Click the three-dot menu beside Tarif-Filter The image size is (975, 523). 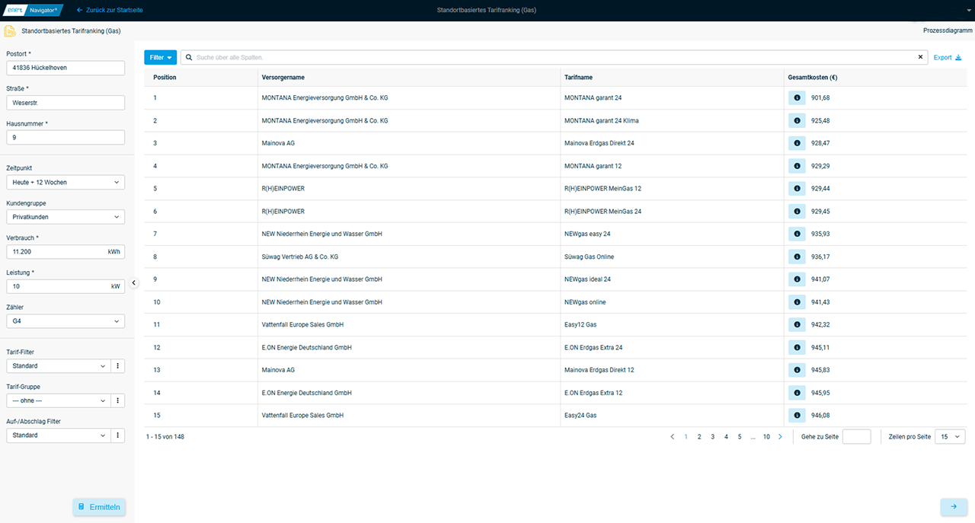118,366
